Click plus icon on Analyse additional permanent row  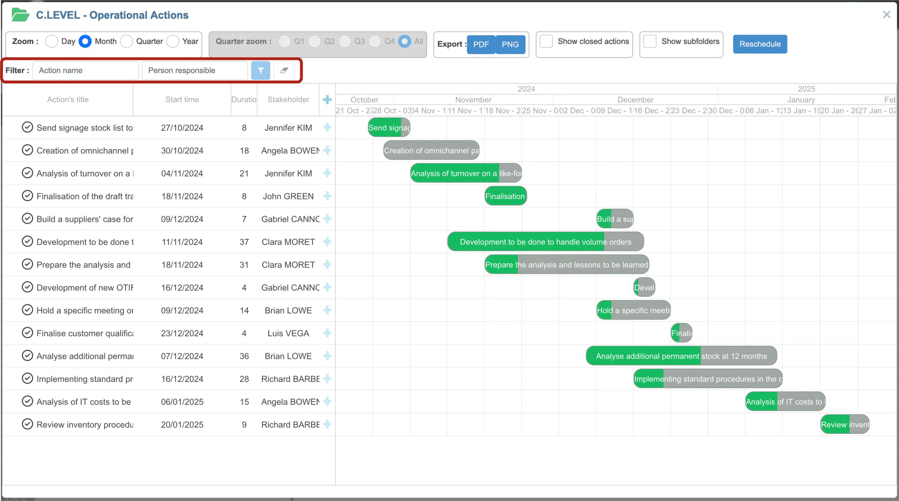327,356
